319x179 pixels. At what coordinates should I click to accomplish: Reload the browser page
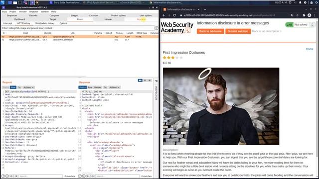pos(174,15)
